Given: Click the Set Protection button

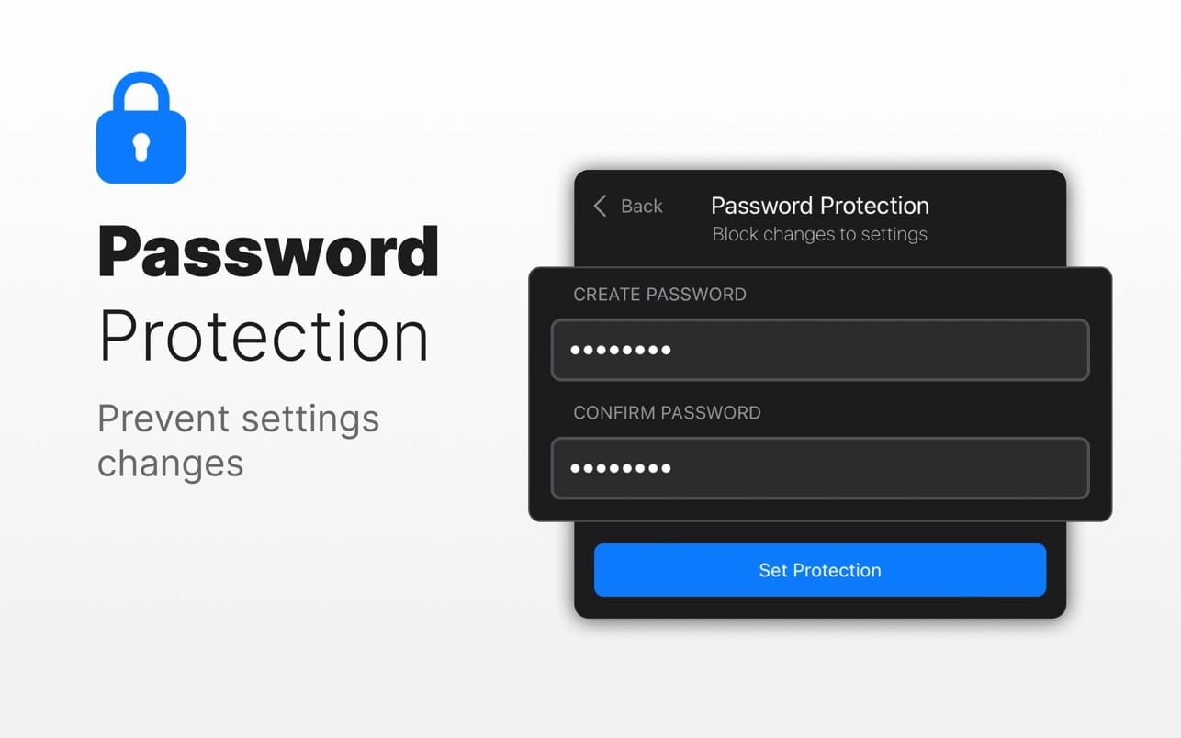Looking at the screenshot, I should click(820, 570).
